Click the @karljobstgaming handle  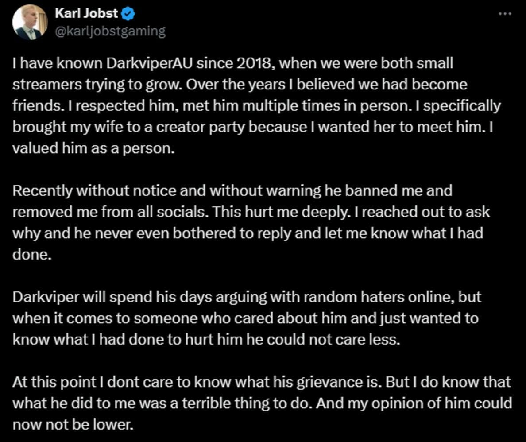click(x=111, y=31)
